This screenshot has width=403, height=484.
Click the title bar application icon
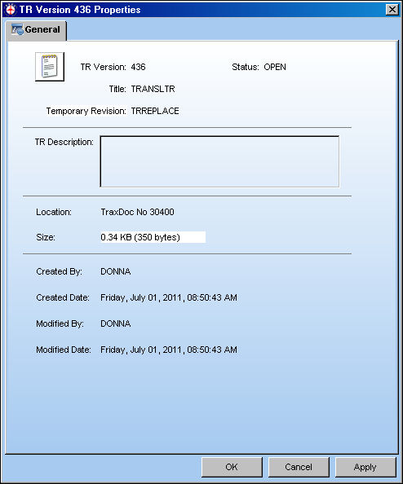pyautogui.click(x=11, y=10)
